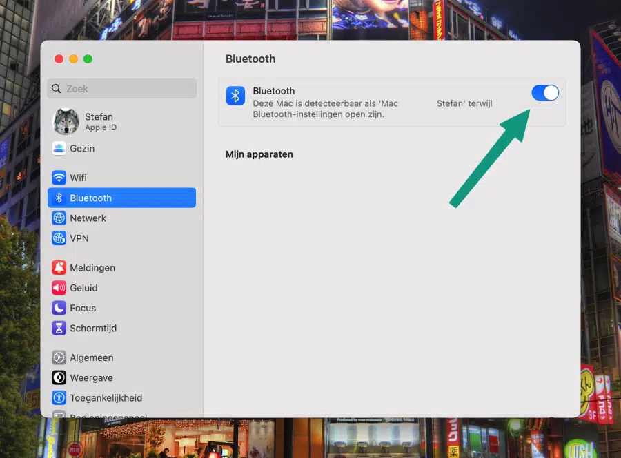The height and width of the screenshot is (458, 621).
Task: Click the VPN globe icon
Action: click(59, 238)
